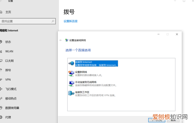Click the network icon in the 设置连接或网络 title
This screenshot has height=123, width=196.
pos(67,40)
